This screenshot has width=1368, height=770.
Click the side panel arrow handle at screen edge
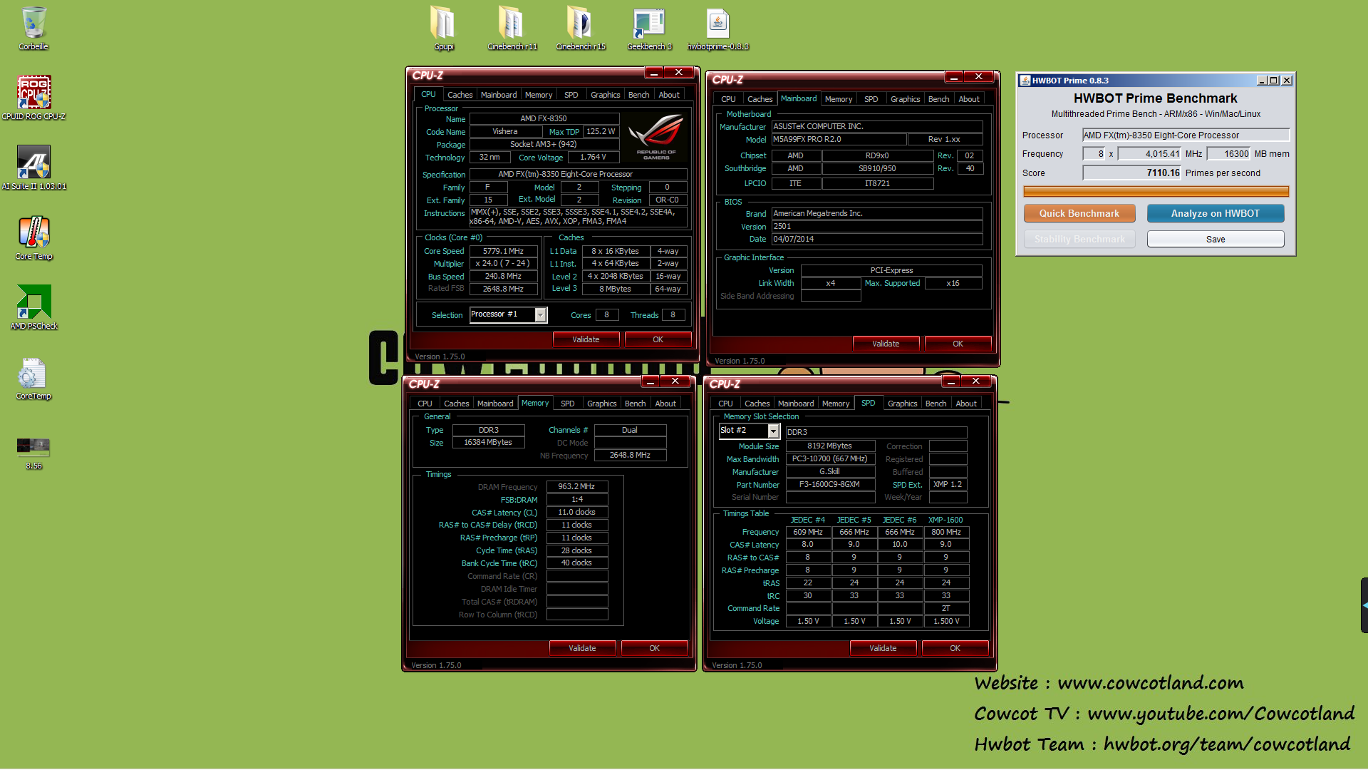(1364, 605)
